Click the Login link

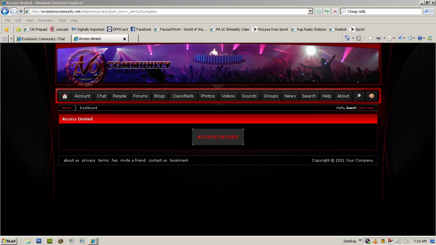tap(370, 108)
